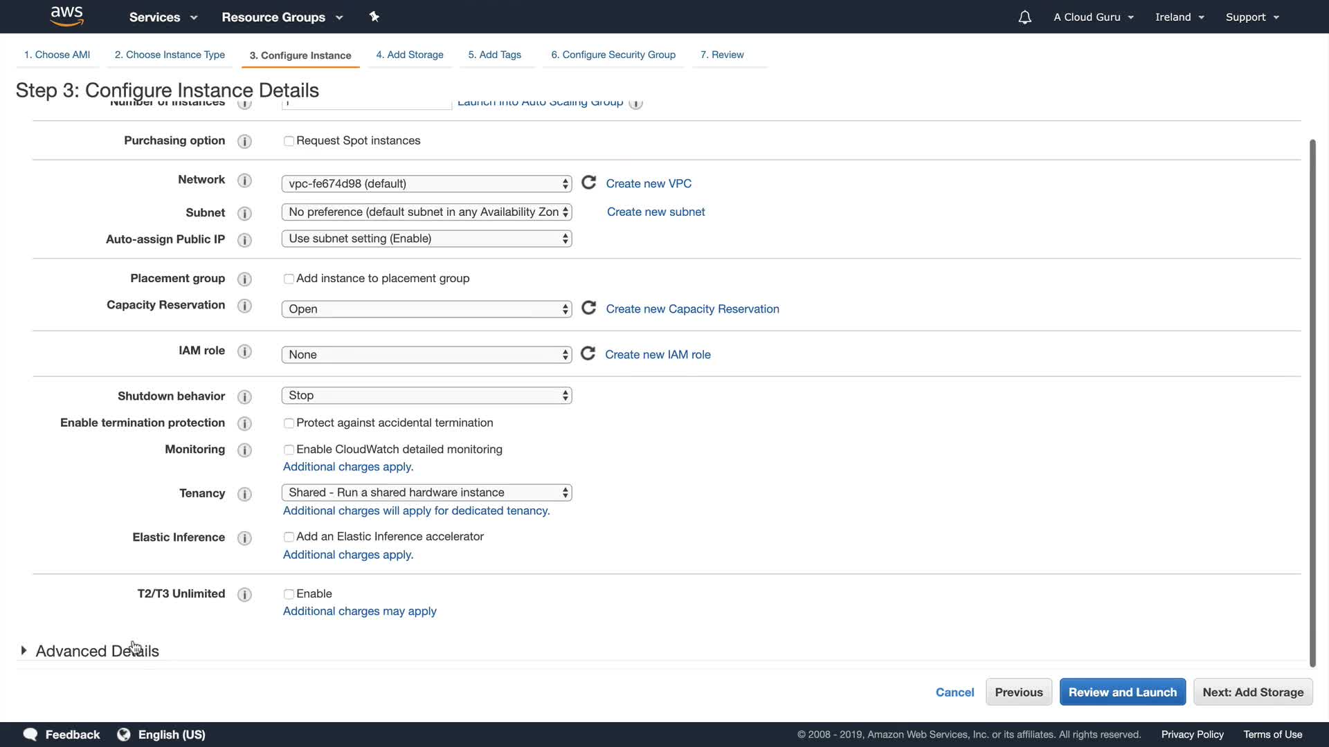
Task: Go to 4. Add Storage tab
Action: pyautogui.click(x=410, y=55)
